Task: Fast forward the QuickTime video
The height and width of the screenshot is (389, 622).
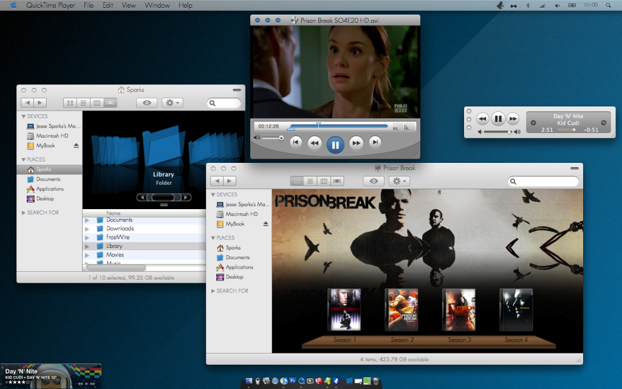Action: point(356,143)
